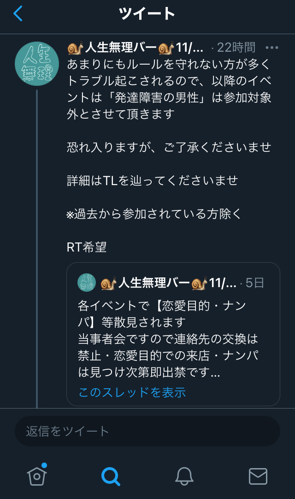
Task: Open the Search tab
Action: pyautogui.click(x=111, y=475)
